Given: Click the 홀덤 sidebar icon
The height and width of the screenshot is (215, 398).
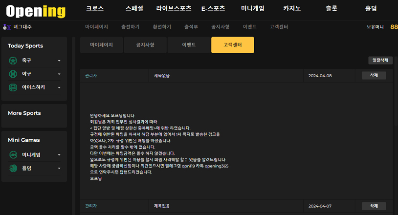Looking at the screenshot, I should point(13,168).
